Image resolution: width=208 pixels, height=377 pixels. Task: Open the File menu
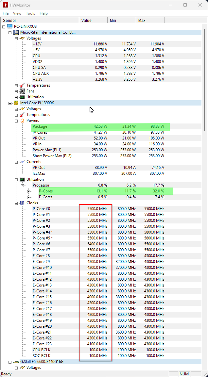coord(6,13)
